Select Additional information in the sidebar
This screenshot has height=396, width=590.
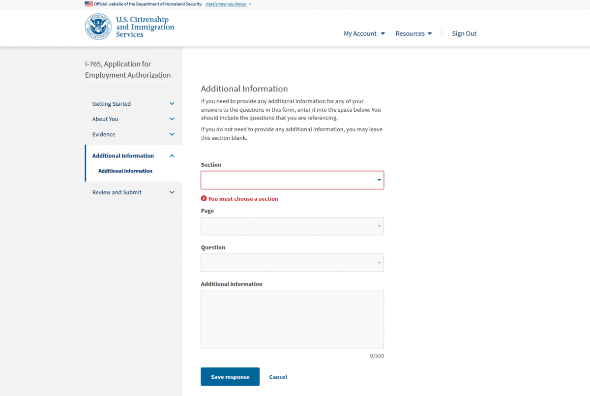click(125, 171)
